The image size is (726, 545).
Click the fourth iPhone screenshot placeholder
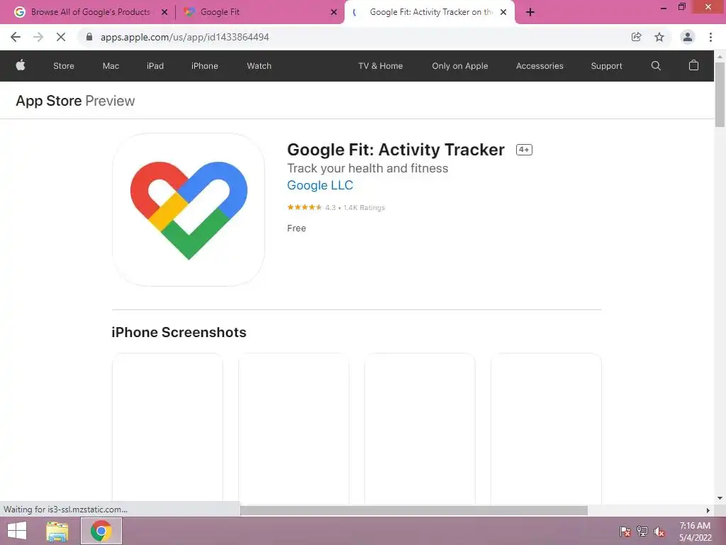(546, 429)
